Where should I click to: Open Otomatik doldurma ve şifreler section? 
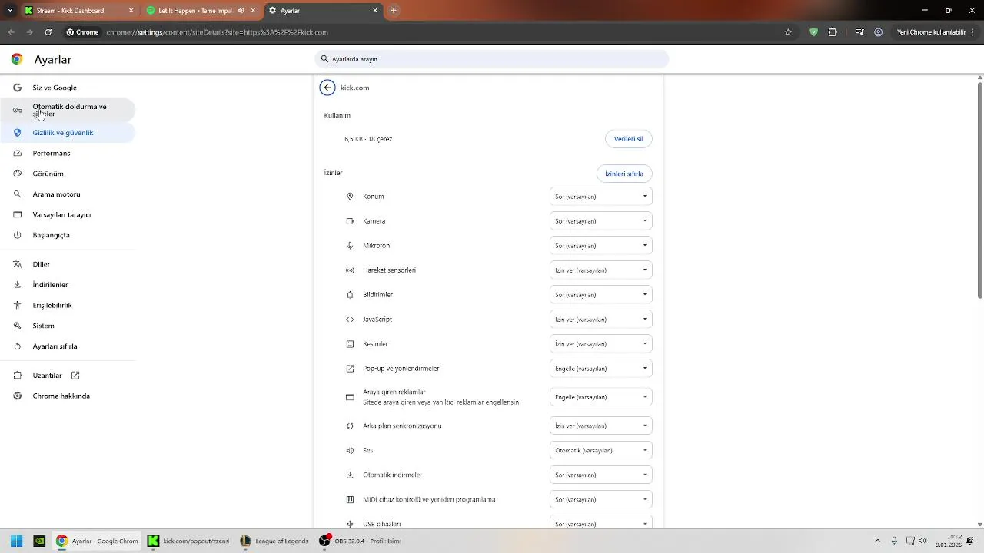68,111
